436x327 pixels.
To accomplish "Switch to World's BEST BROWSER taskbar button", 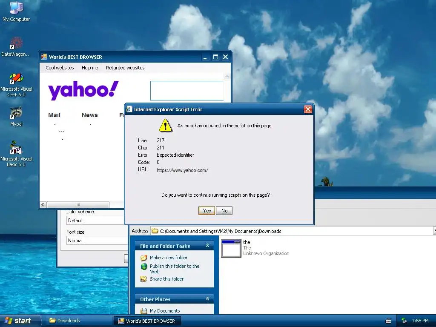I will (x=147, y=321).
